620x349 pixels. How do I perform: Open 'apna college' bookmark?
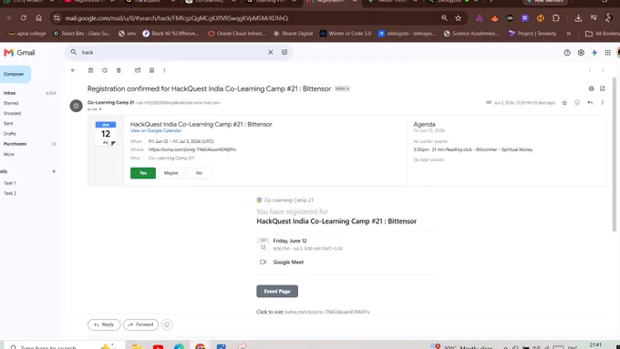26,34
